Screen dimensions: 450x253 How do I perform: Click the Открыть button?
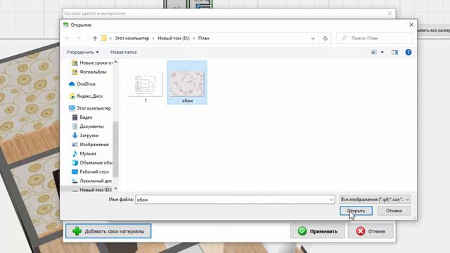[x=356, y=211]
